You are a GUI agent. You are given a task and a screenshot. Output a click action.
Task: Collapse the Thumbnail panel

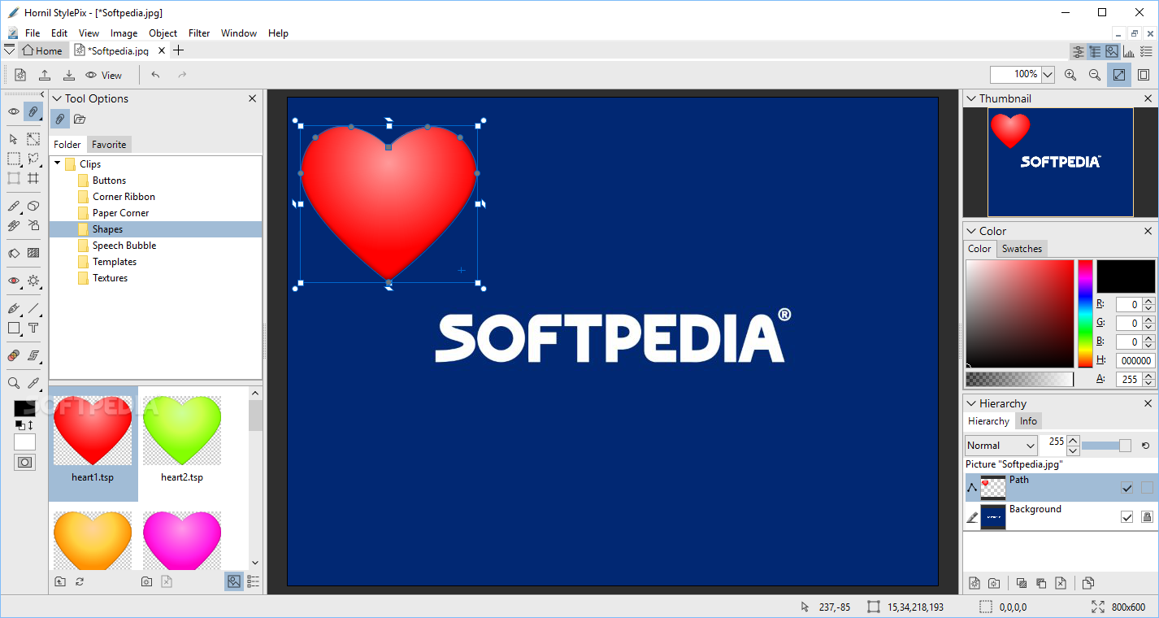click(971, 98)
